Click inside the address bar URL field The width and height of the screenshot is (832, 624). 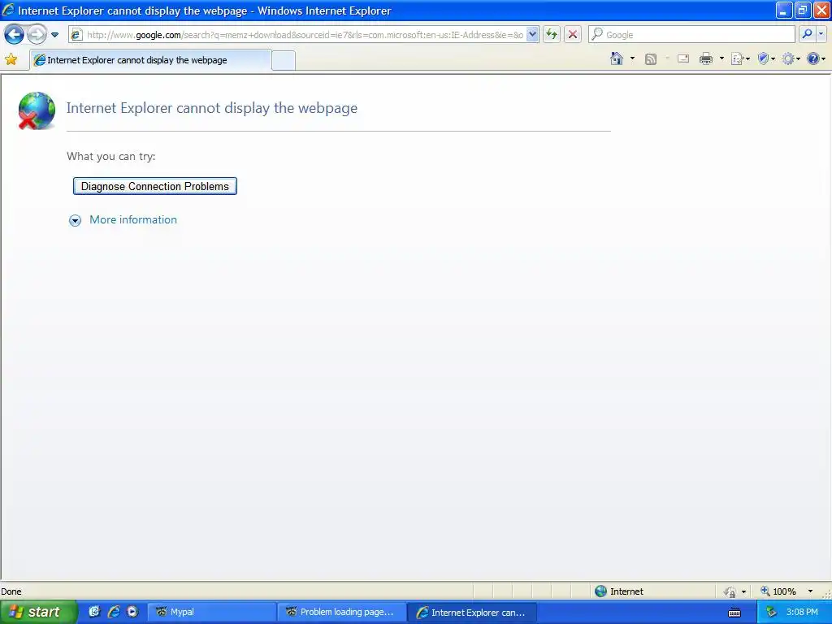[305, 35]
